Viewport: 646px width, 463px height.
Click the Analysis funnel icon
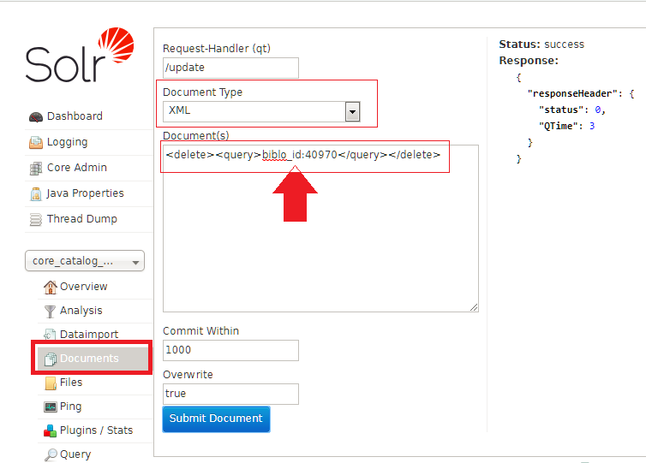click(x=50, y=312)
